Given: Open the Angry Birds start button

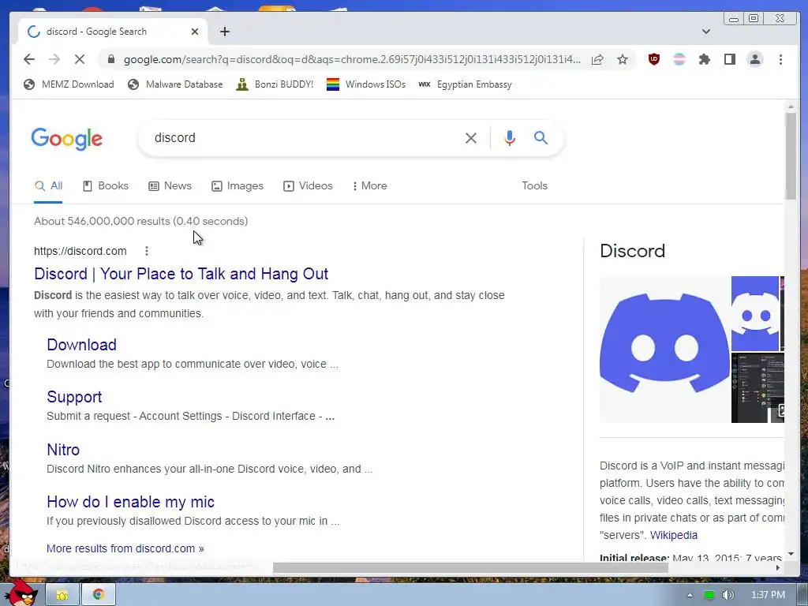Looking at the screenshot, I should click(x=21, y=593).
